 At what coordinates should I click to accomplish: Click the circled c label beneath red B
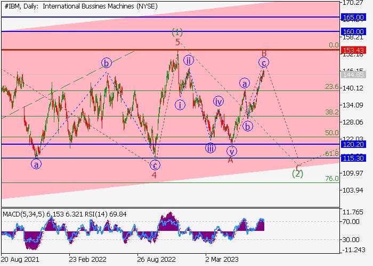coord(264,63)
